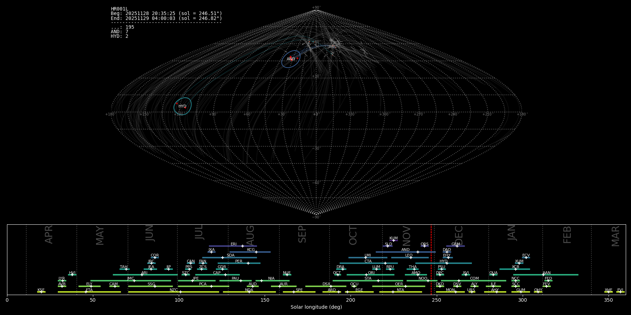
Task: Click the QUA shower peak marker
Action: pyautogui.click(x=493, y=275)
